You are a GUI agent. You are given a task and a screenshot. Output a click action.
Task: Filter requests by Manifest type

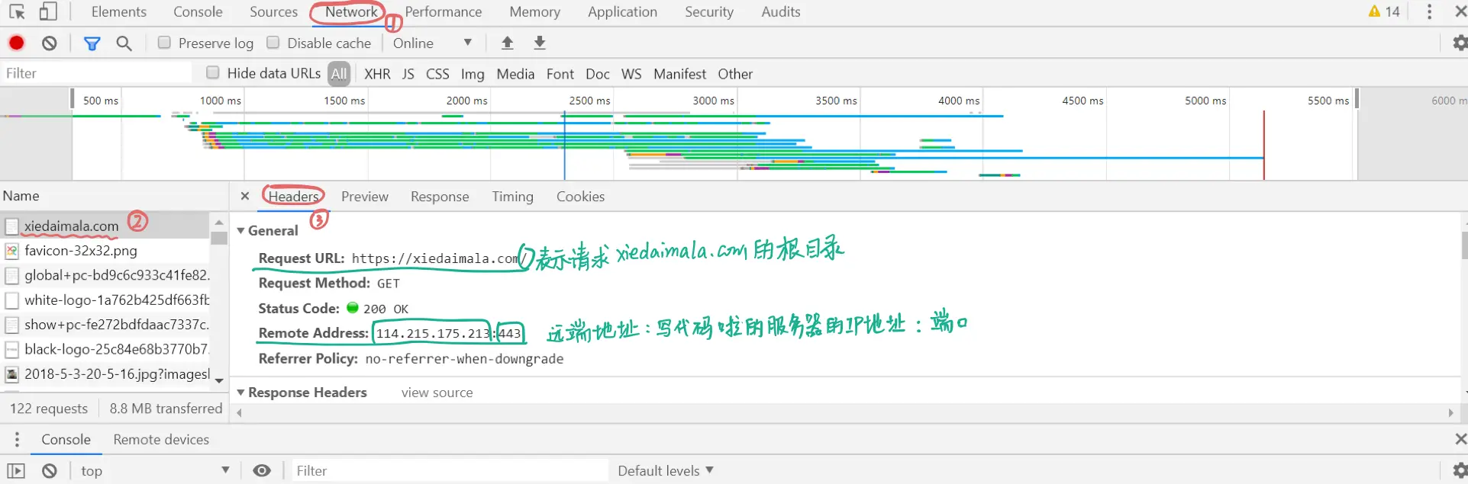(679, 74)
